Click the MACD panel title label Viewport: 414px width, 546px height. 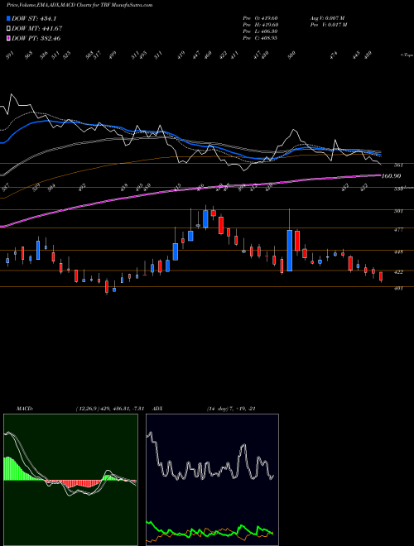point(25,409)
